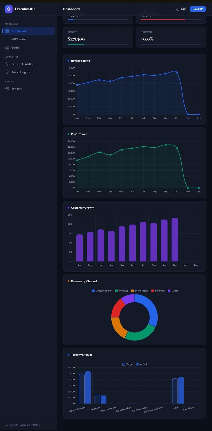Open the Settings menu entry
The height and width of the screenshot is (431, 212).
click(x=29, y=89)
